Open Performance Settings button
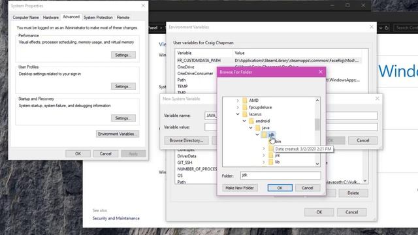 pyautogui.click(x=123, y=55)
